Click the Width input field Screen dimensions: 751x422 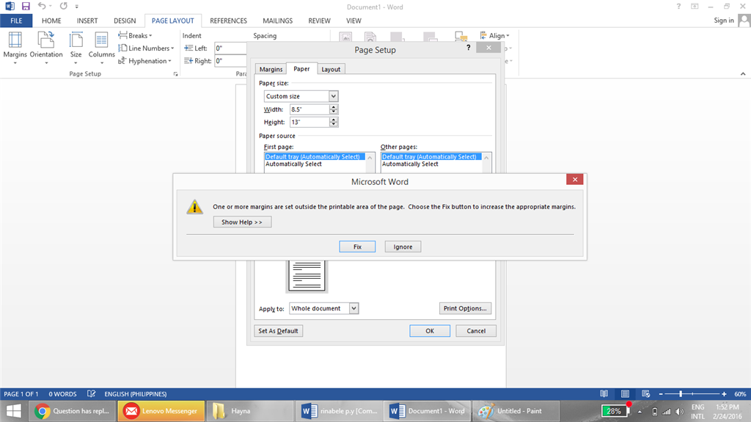pos(309,109)
